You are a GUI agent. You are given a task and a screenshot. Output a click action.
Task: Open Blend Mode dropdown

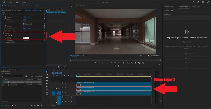coord(30,40)
